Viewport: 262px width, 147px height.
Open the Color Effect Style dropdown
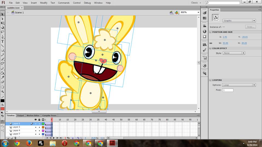[234, 53]
